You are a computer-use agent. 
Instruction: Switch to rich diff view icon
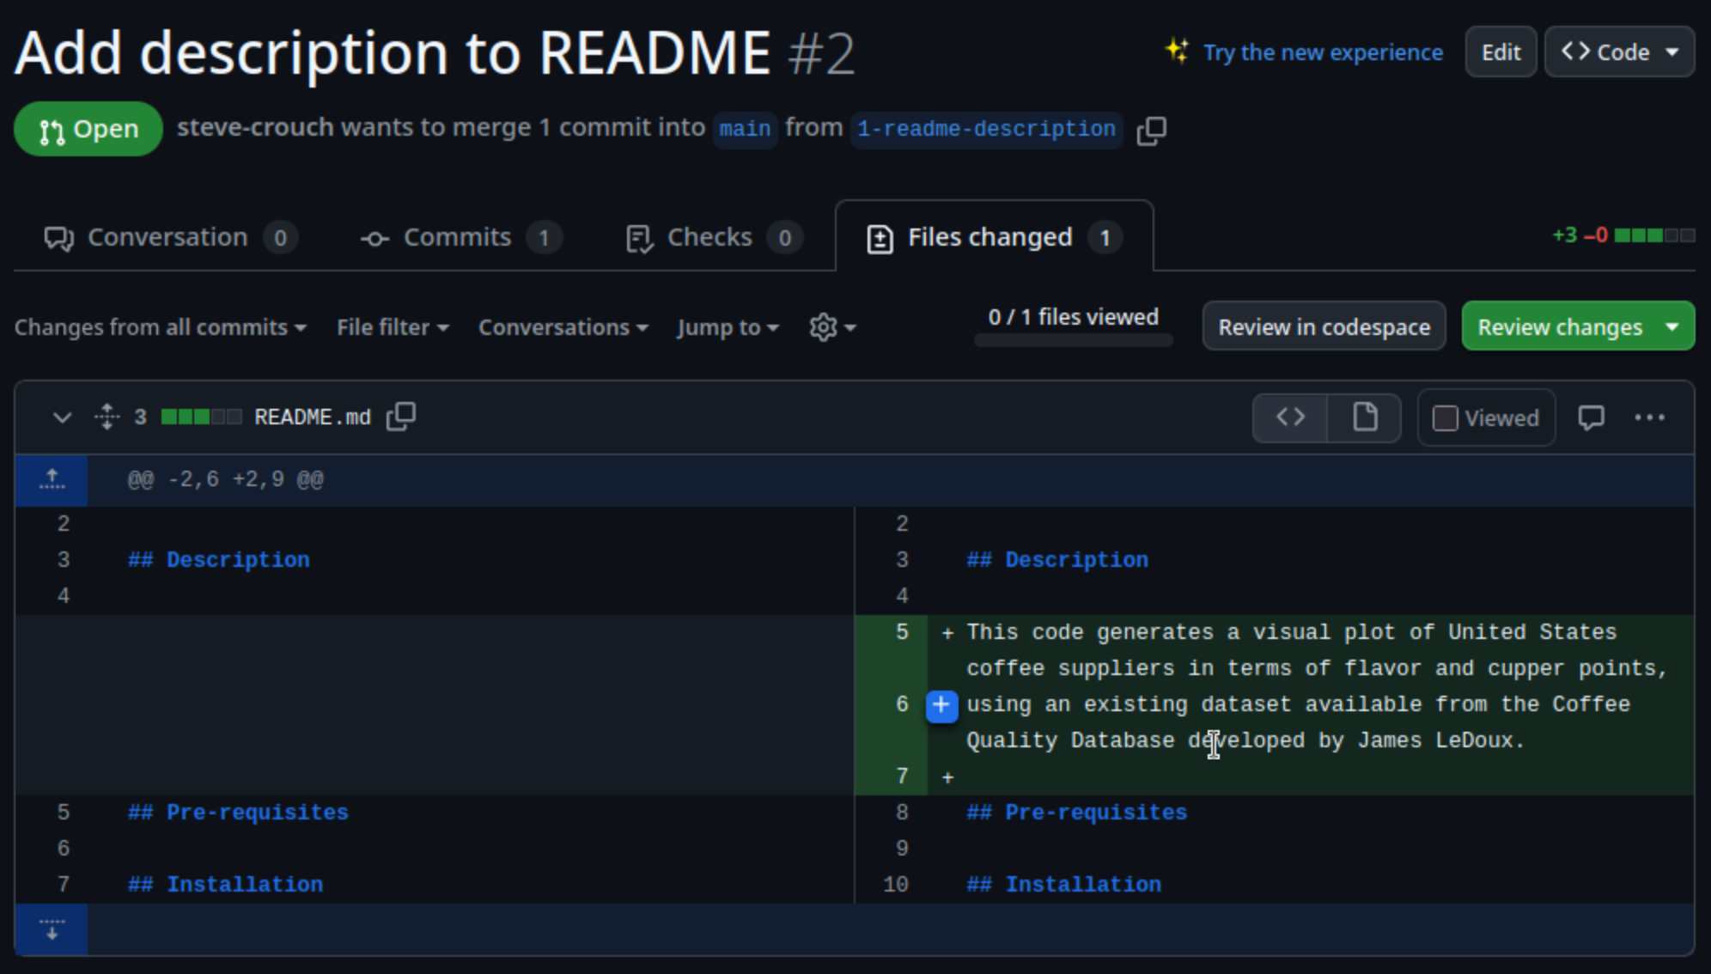click(x=1365, y=417)
